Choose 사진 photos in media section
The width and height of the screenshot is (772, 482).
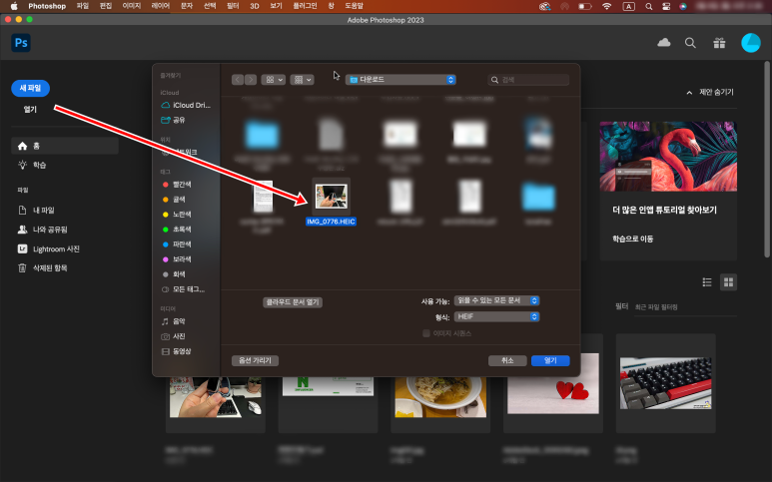pyautogui.click(x=174, y=336)
